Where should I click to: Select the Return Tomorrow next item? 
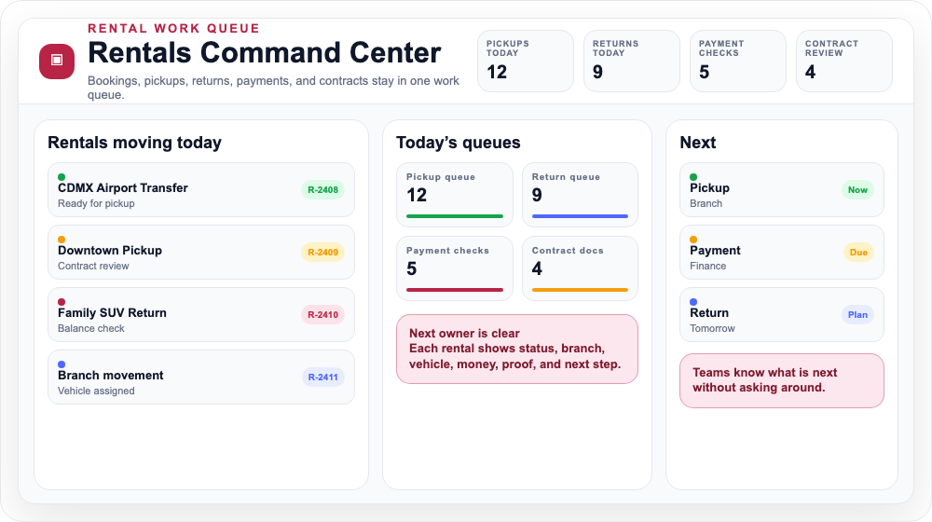pyautogui.click(x=782, y=314)
